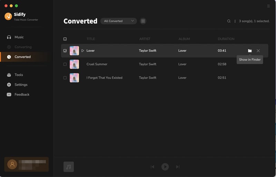
Task: Click the ARTIST column header
Action: tap(145, 39)
